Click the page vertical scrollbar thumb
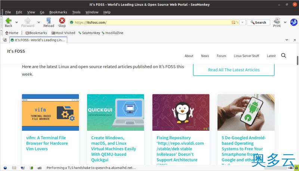 click(x=298, y=60)
